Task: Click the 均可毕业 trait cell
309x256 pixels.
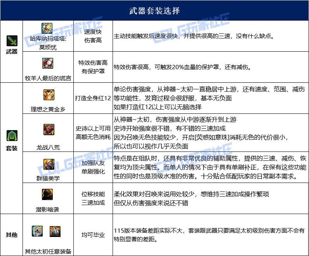Action: click(93, 235)
